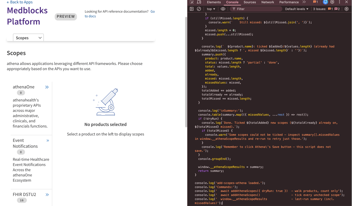Viewport: 352px width, 206px height.
Task: Select the FHIR DSTU2 product title
Action: [24, 195]
